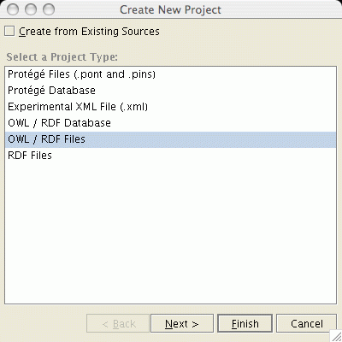The width and height of the screenshot is (342, 342).
Task: Click the 'Create New Project' title bar
Action: point(170,9)
